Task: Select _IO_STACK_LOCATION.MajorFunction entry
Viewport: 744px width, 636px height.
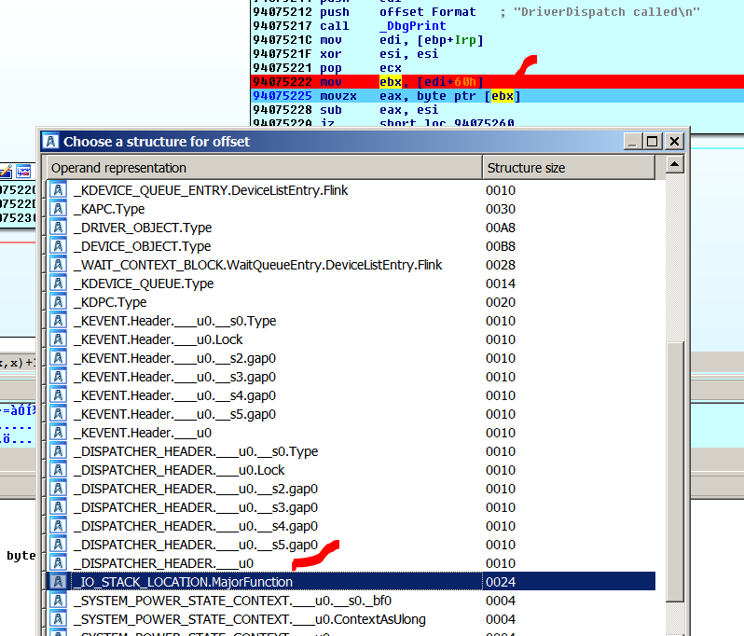Action: 185,582
